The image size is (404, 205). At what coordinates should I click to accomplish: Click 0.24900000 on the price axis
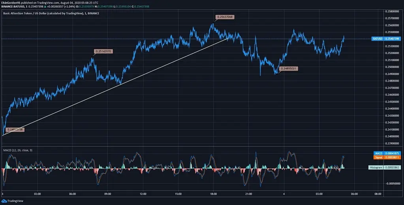click(x=392, y=74)
